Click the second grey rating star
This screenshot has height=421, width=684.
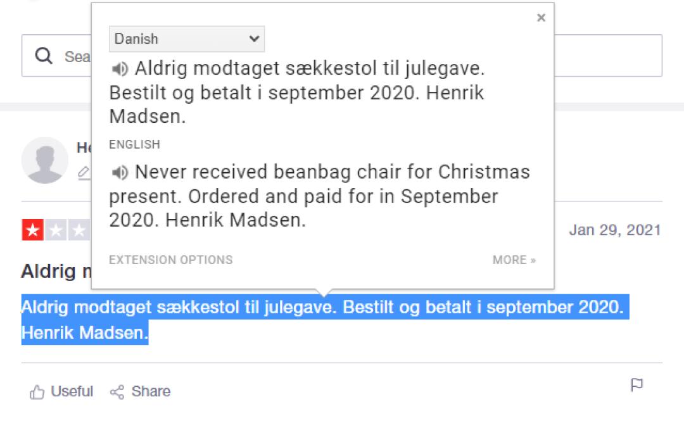55,230
